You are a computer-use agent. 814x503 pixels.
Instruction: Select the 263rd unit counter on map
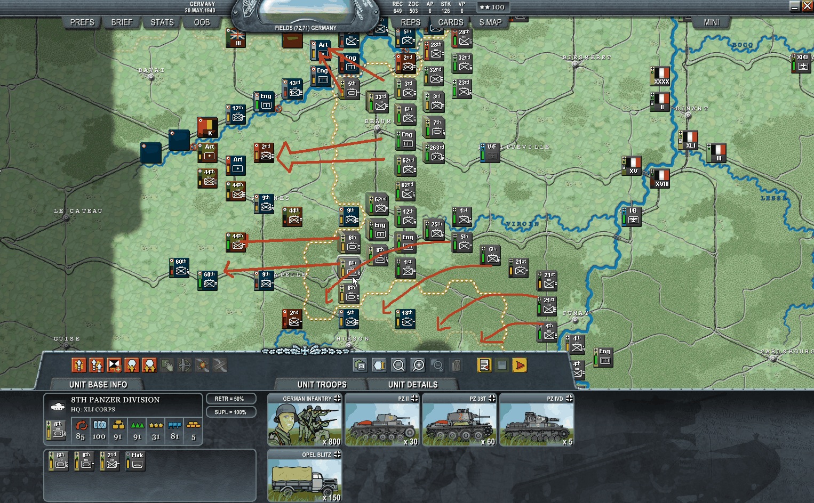click(435, 153)
